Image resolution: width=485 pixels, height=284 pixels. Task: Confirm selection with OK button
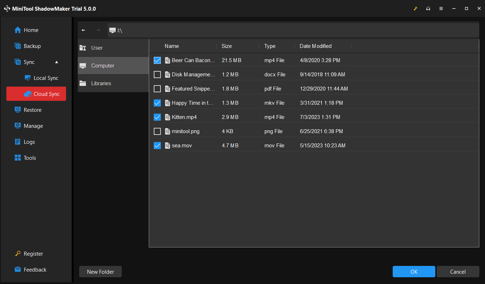(x=414, y=272)
